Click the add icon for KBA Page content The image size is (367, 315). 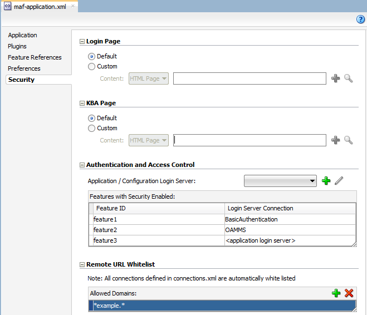pyautogui.click(x=335, y=140)
